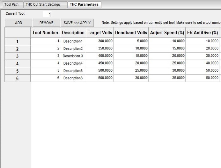Edit Target Volts cell showing 350.0000
This screenshot has height=168, width=221.
[x=100, y=49]
